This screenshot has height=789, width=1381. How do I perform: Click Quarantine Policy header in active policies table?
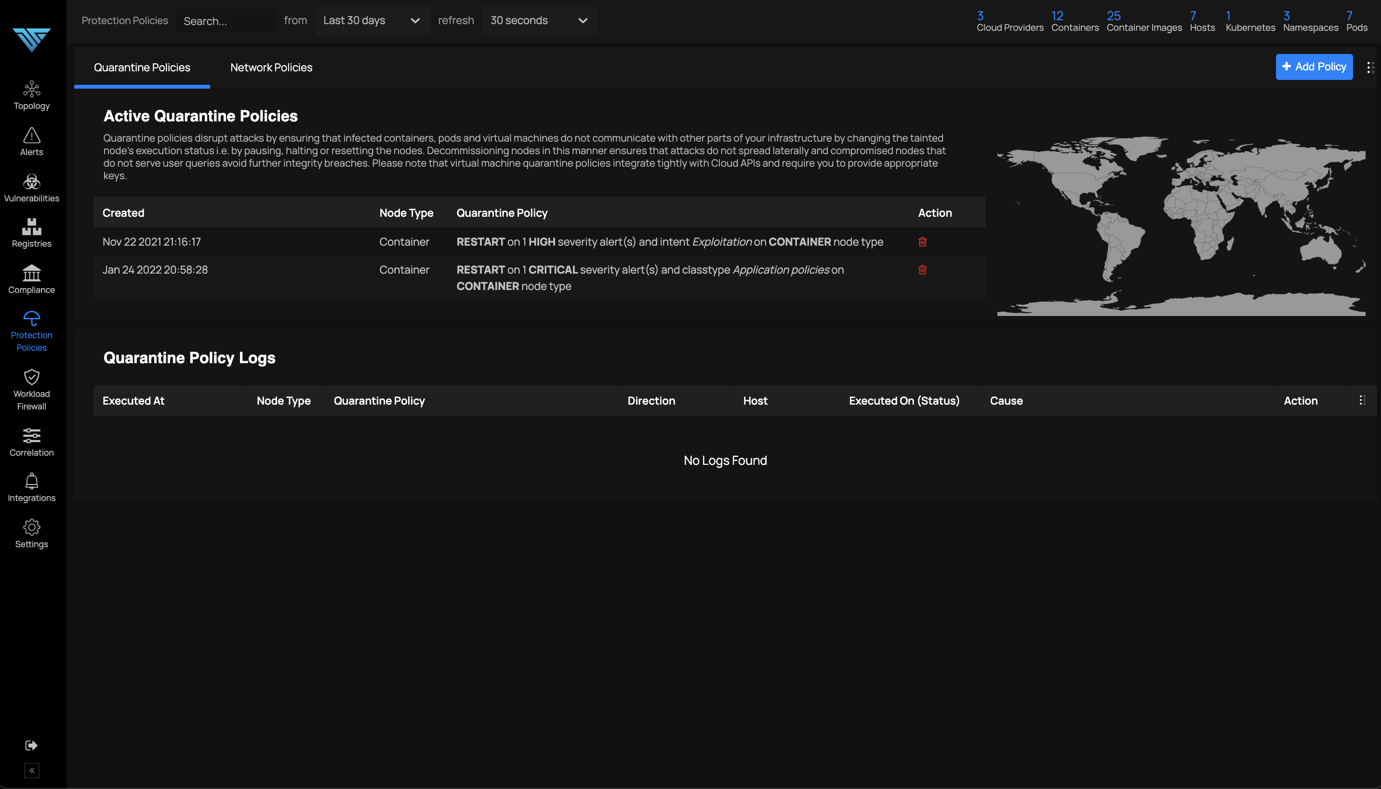[502, 212]
